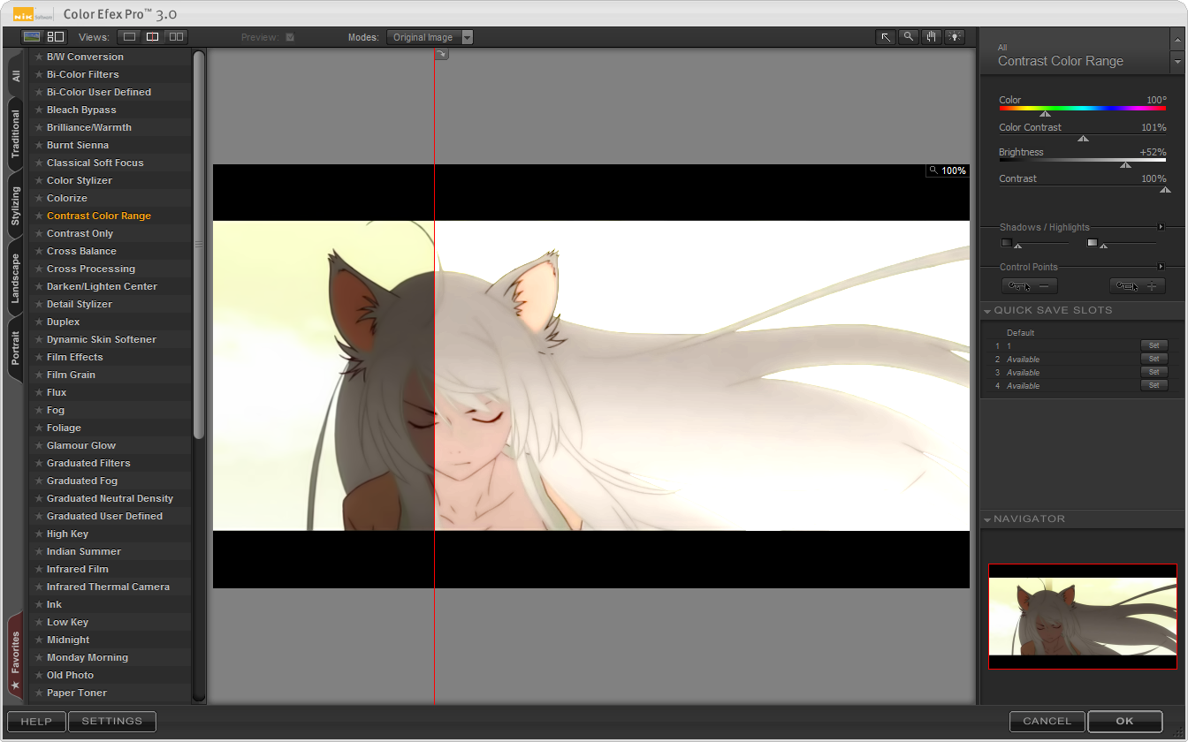Click the Navigator thumbnail image
This screenshot has height=742, width=1188.
click(x=1083, y=617)
